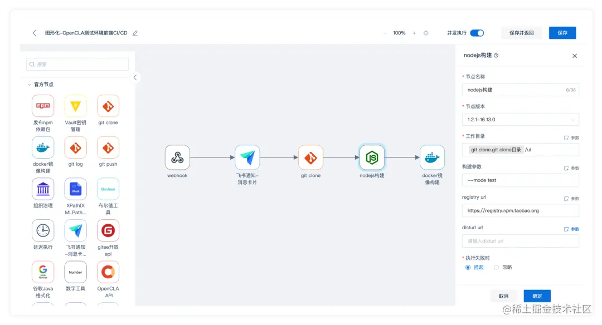Image resolution: width=602 pixels, height=325 pixels.
Task: Focus the node search box
Action: coord(77,65)
